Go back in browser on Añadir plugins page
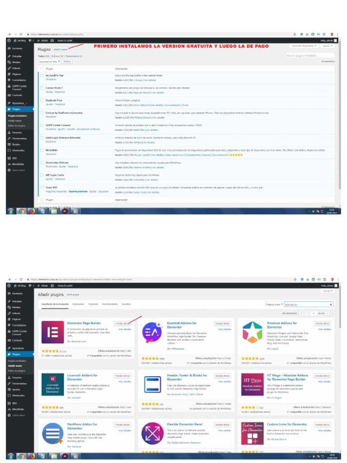347x463 pixels. coord(10,279)
